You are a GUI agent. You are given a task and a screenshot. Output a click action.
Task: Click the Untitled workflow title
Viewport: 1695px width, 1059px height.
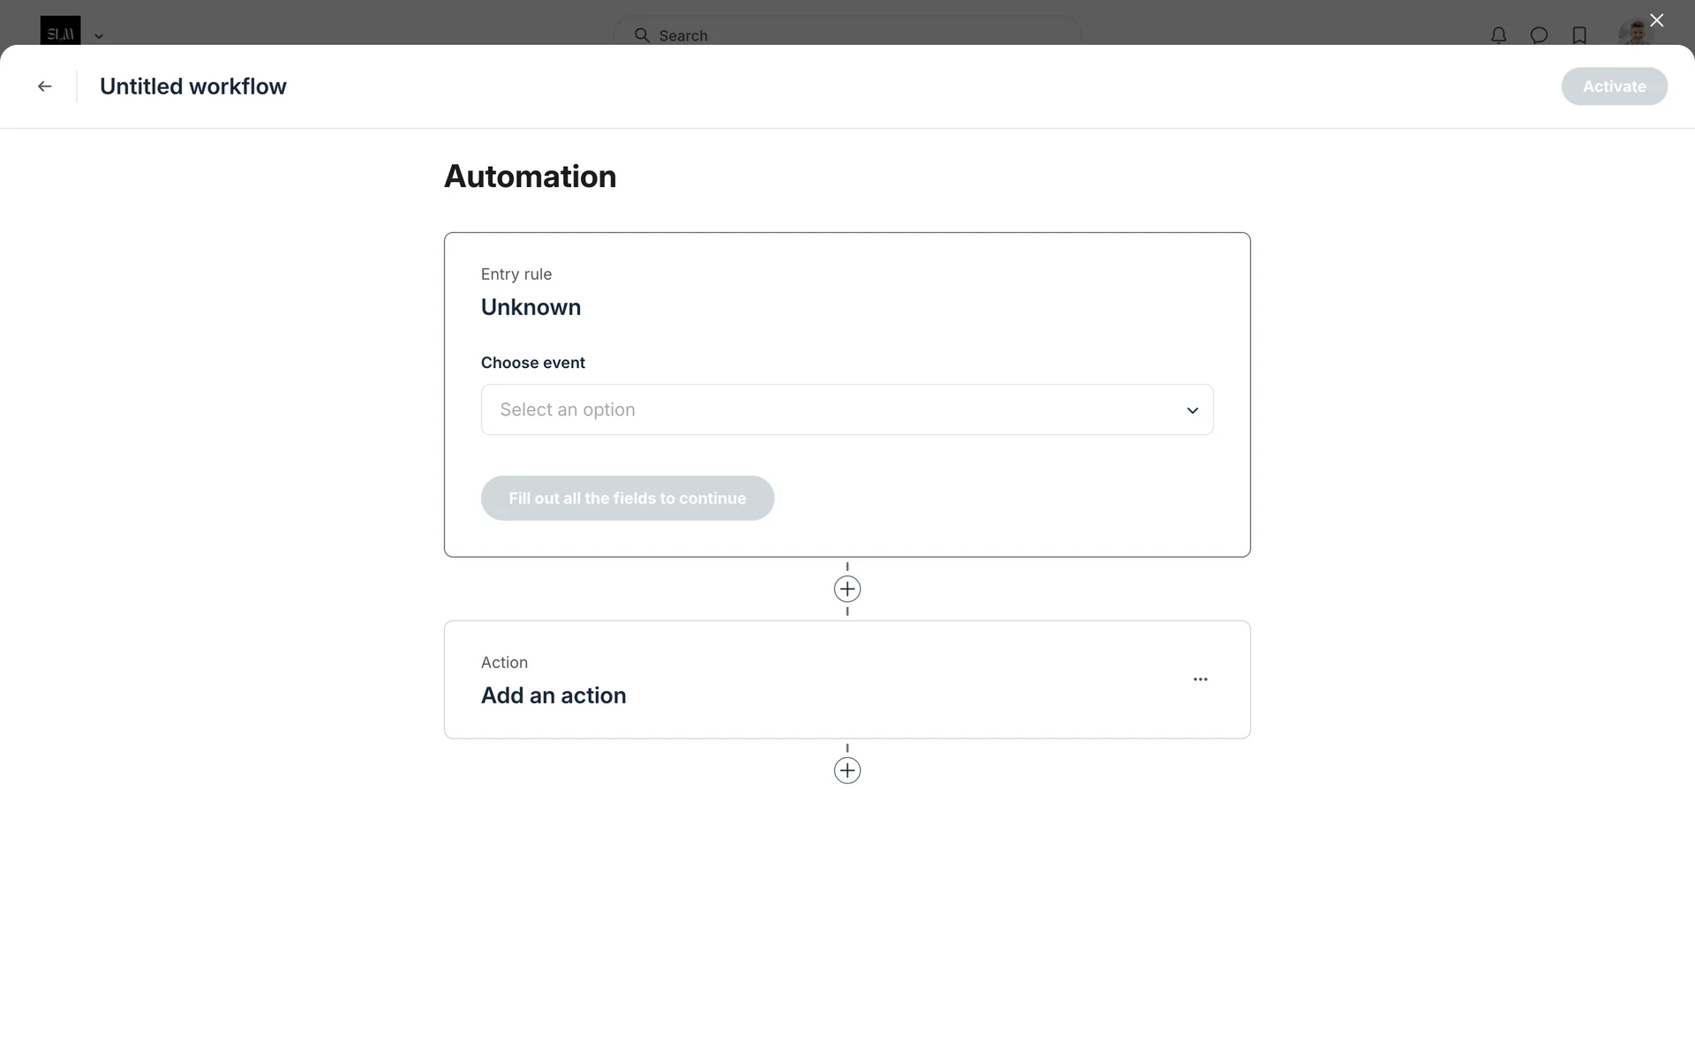pos(192,86)
